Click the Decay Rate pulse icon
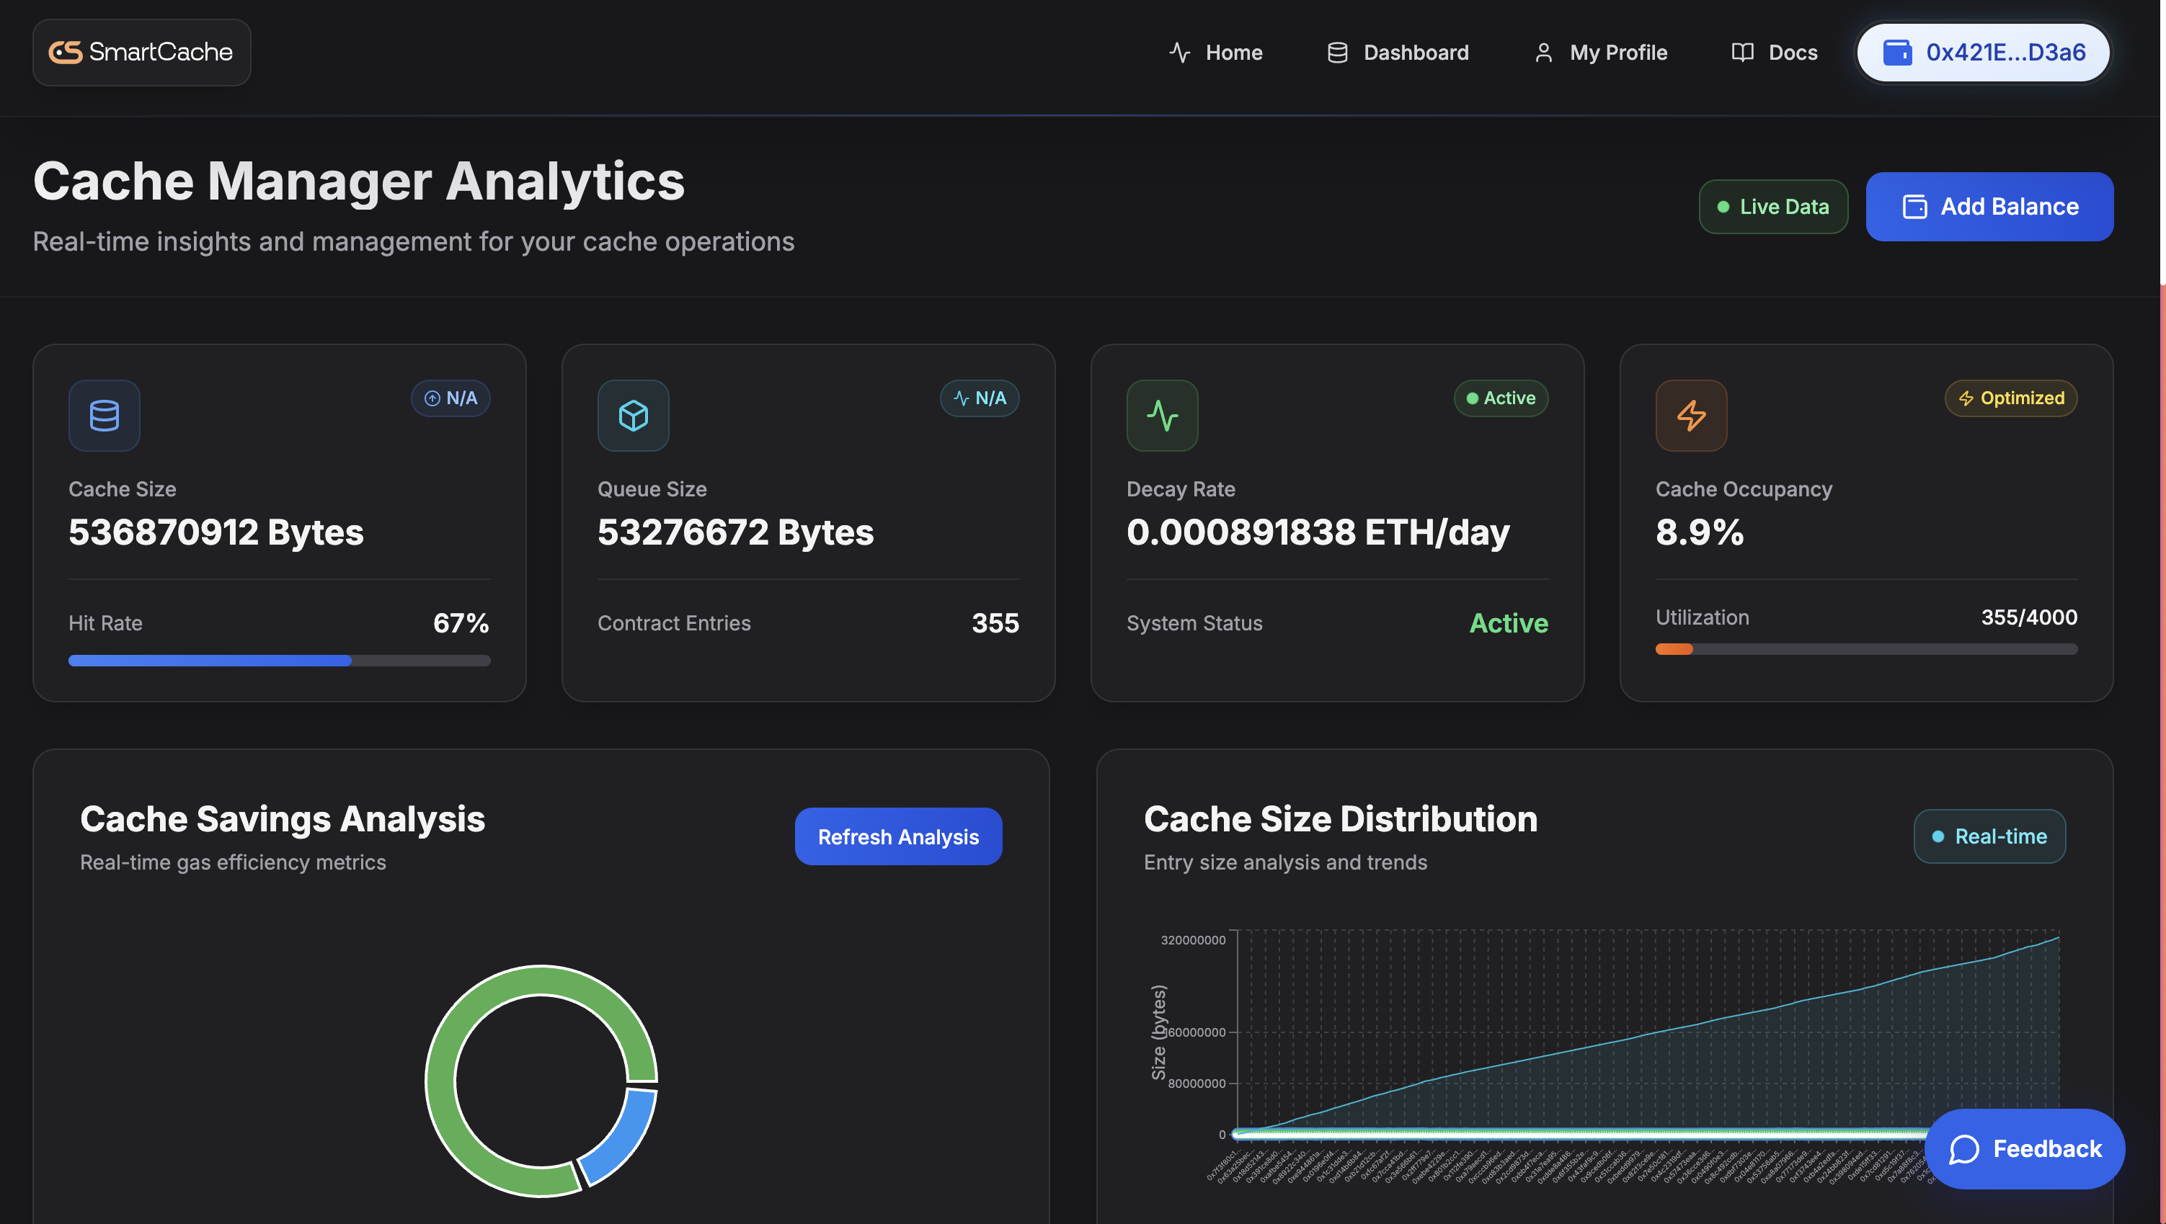 pyautogui.click(x=1162, y=415)
